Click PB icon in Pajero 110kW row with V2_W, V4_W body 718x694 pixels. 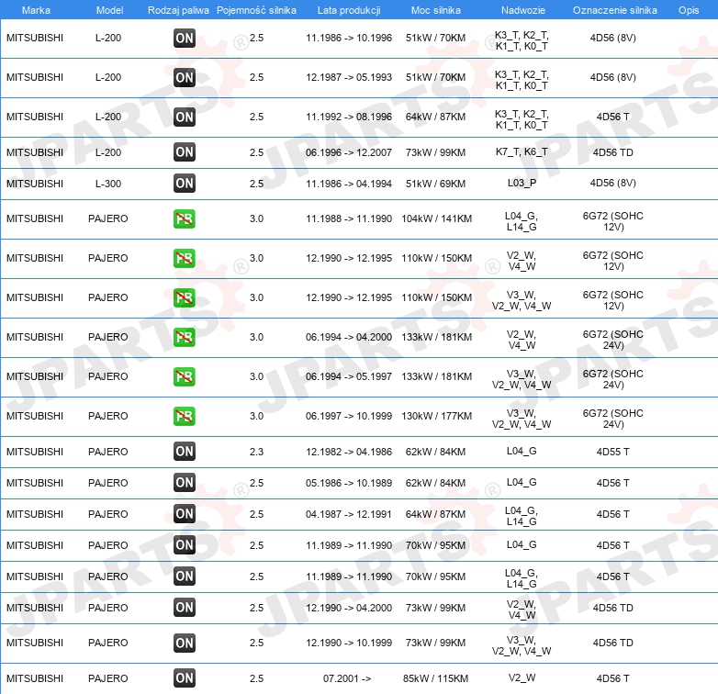tap(185, 258)
